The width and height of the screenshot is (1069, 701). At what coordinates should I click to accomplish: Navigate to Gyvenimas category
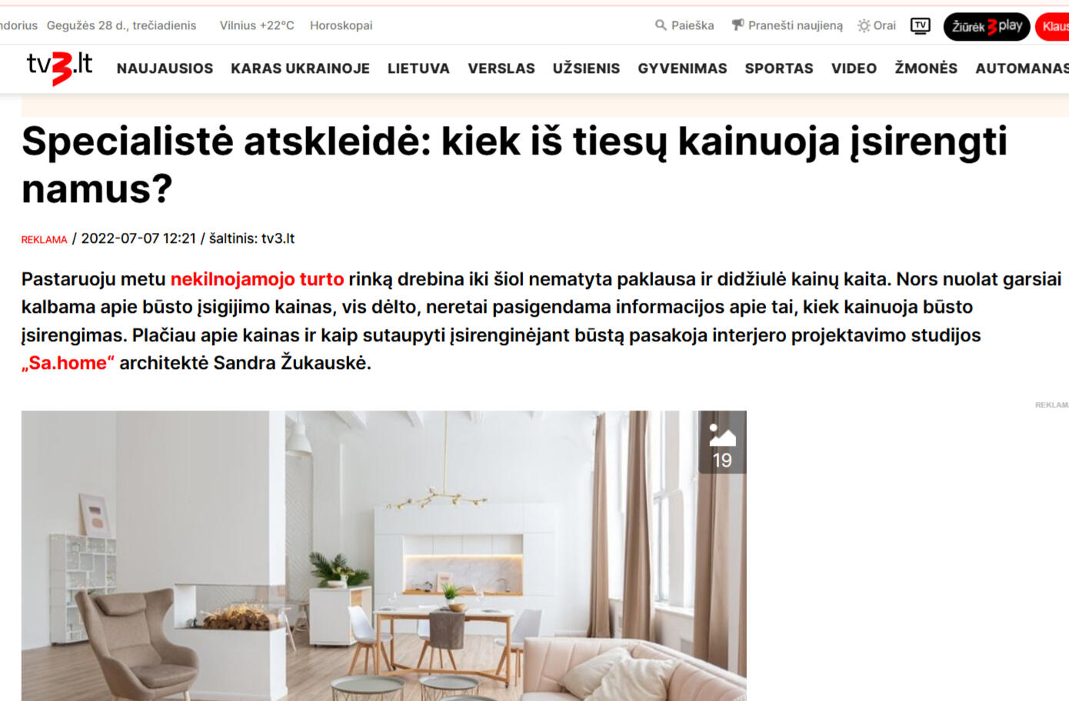pos(682,68)
